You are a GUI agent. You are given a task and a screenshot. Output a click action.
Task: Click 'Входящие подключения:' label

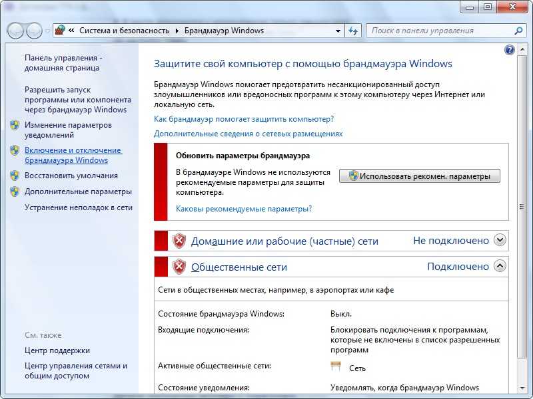(203, 330)
